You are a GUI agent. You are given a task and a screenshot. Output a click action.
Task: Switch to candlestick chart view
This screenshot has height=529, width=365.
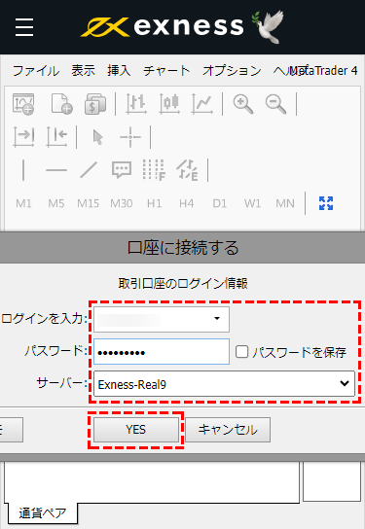pyautogui.click(x=169, y=104)
